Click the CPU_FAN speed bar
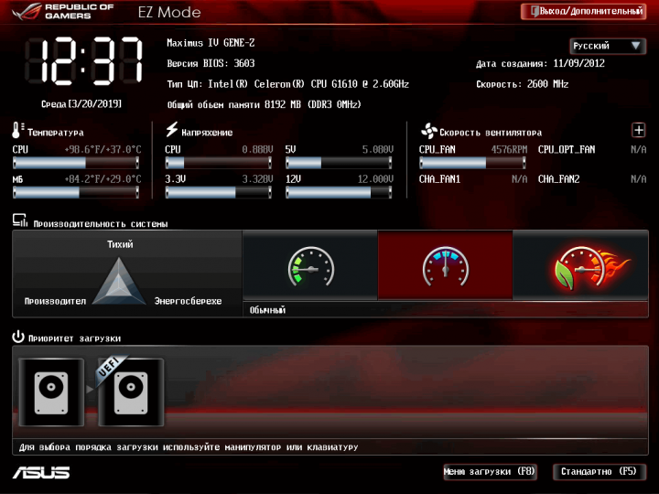Screen dimensions: 659x494 [x=472, y=163]
